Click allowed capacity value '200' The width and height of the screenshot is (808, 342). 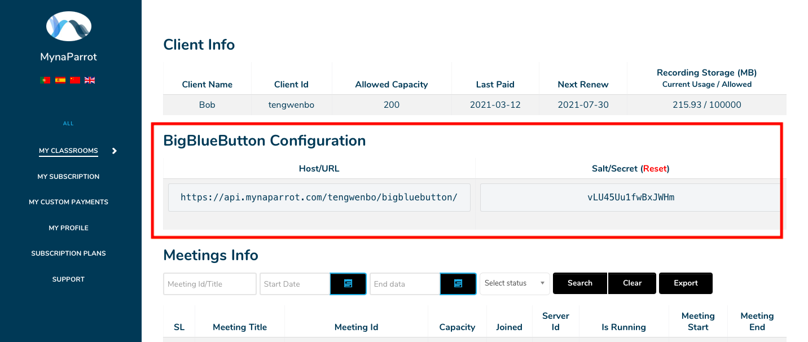(392, 105)
